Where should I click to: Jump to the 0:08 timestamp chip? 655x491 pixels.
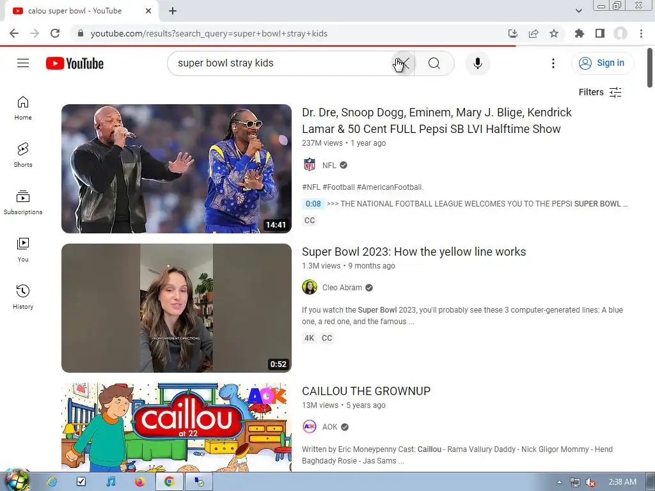pos(313,204)
